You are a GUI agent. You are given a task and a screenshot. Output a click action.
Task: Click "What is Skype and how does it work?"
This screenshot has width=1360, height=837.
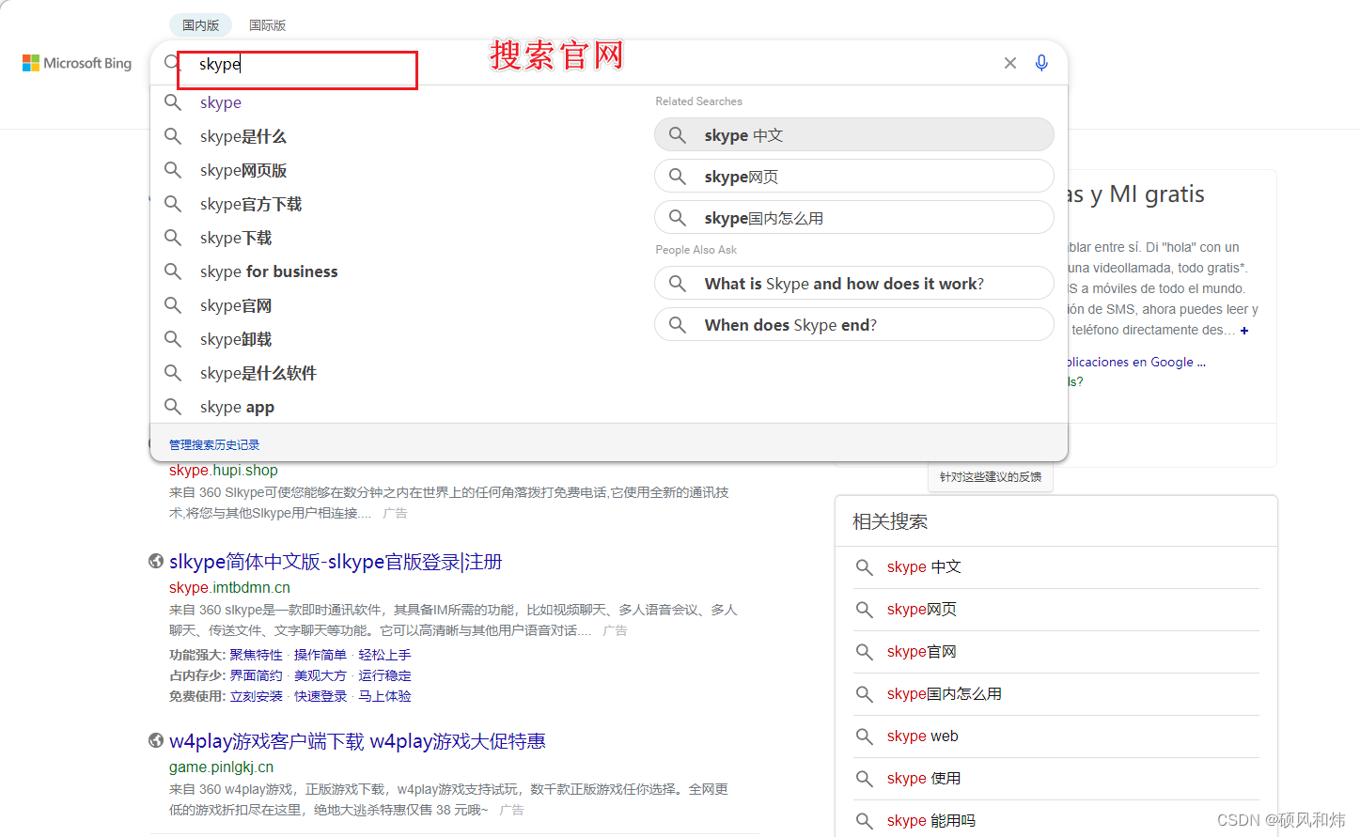point(853,283)
